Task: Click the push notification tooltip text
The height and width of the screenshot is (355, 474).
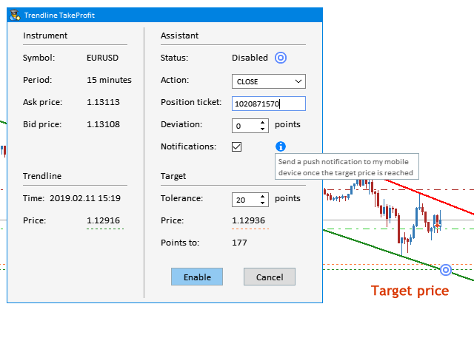Action: (x=346, y=167)
